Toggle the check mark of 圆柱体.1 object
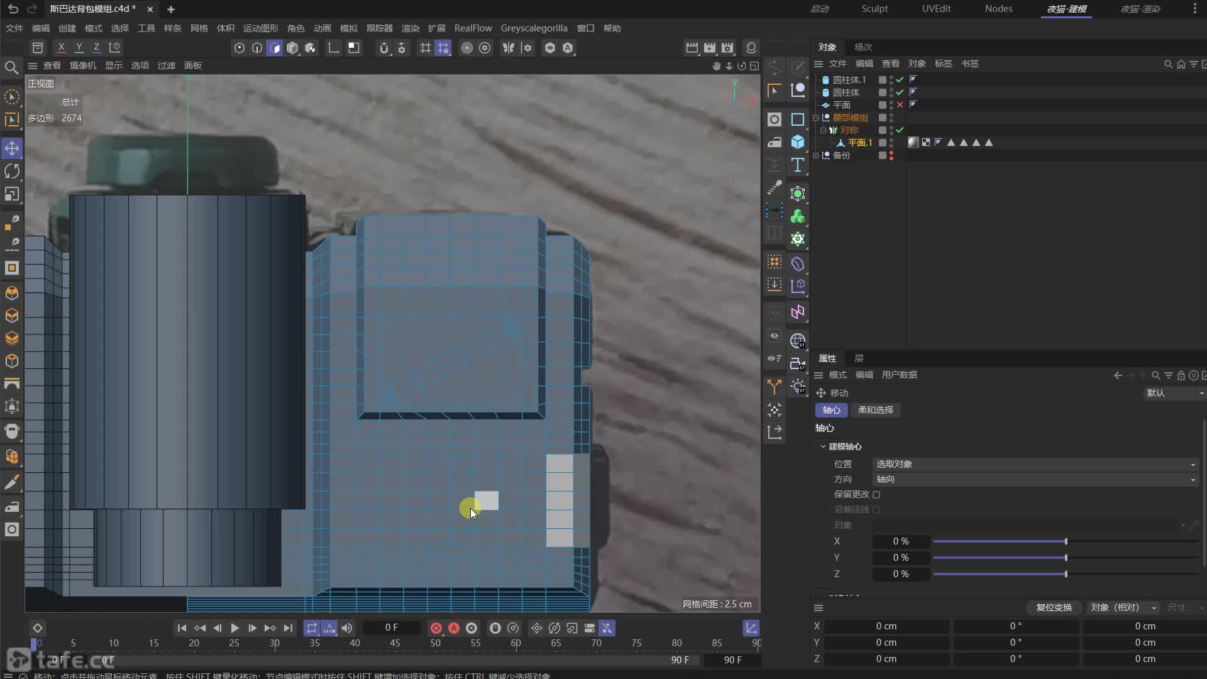1207x679 pixels. pyautogui.click(x=900, y=80)
